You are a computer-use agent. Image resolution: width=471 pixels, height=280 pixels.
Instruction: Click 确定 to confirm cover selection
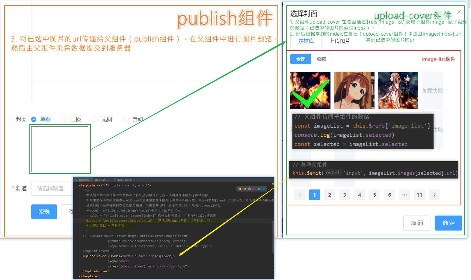coord(449,223)
